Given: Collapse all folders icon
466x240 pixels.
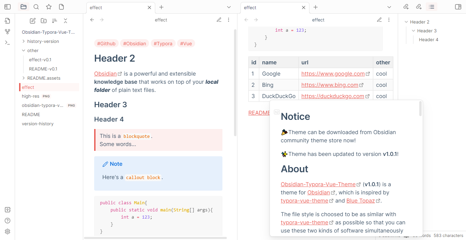Looking at the screenshot, I should click(65, 21).
